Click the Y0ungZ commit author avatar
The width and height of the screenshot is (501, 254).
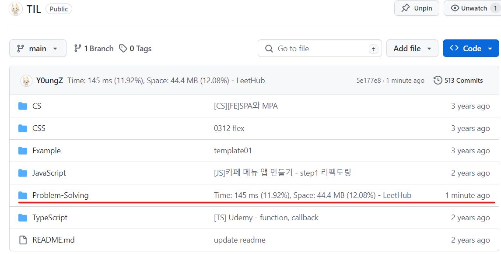[27, 81]
